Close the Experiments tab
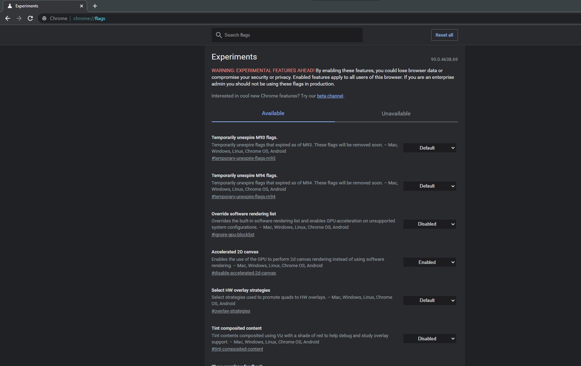 [x=82, y=6]
